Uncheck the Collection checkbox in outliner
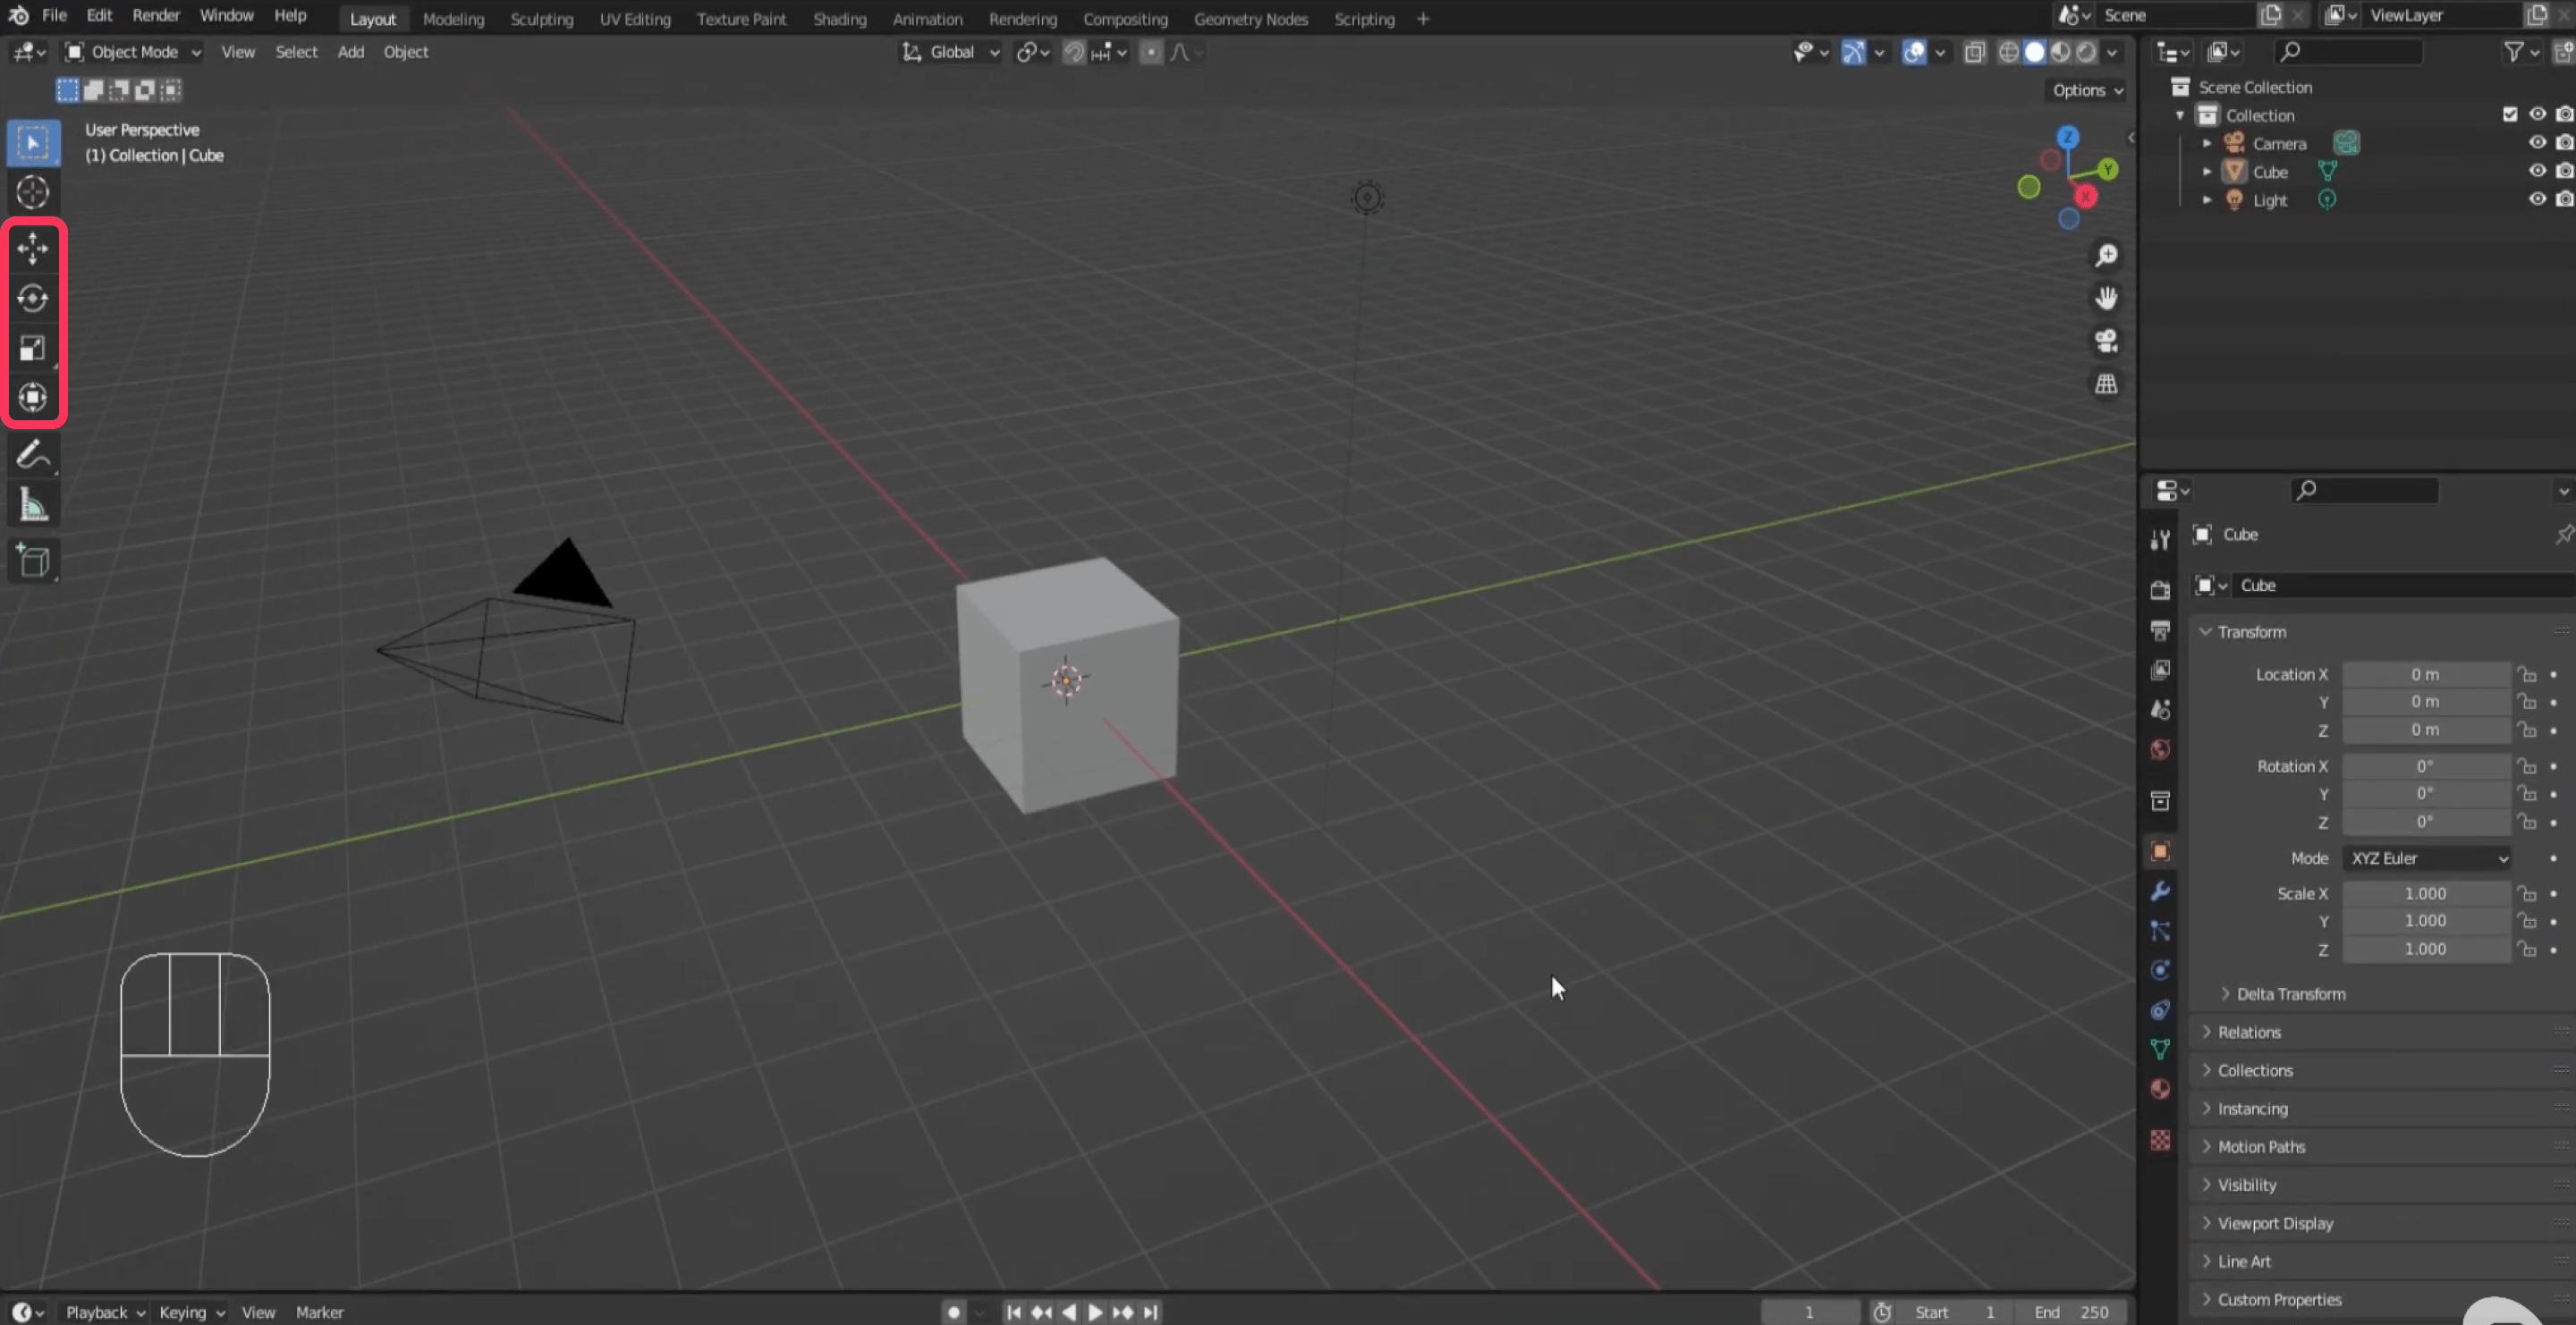 [2510, 114]
